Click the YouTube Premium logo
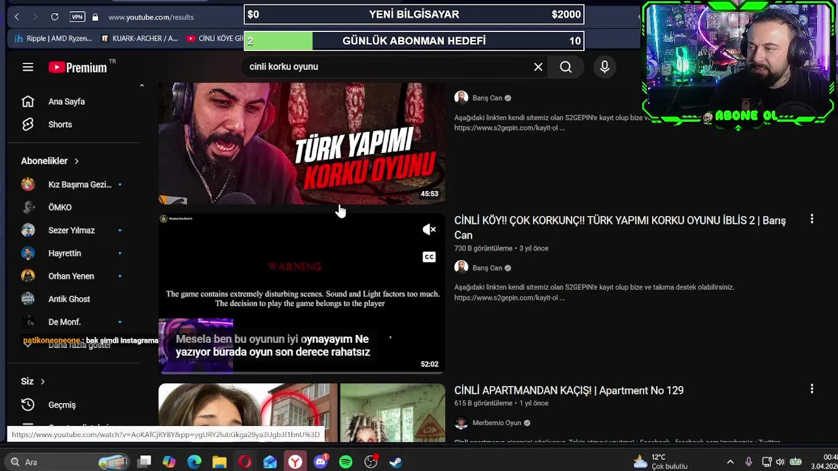838x471 pixels. click(77, 67)
